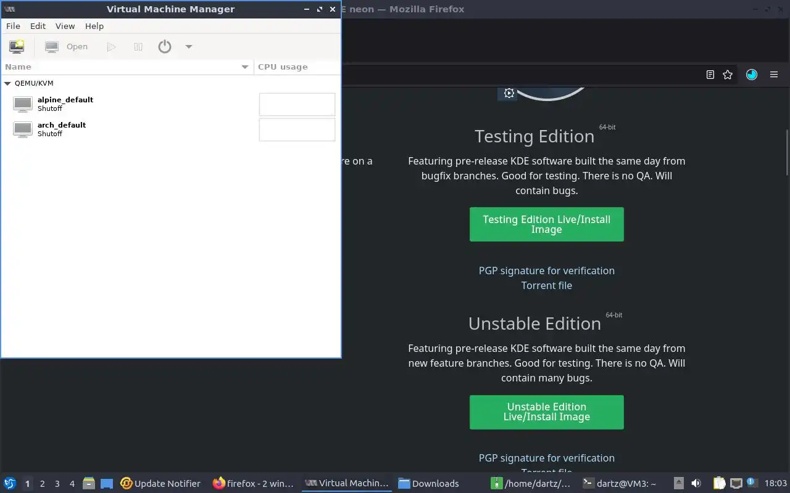Open the Edit menu
Screen dimensions: 790x493
coord(38,26)
